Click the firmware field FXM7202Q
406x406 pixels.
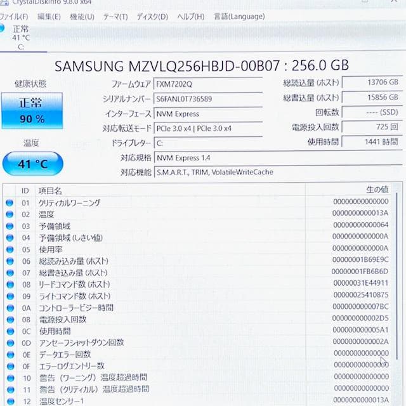(x=208, y=84)
